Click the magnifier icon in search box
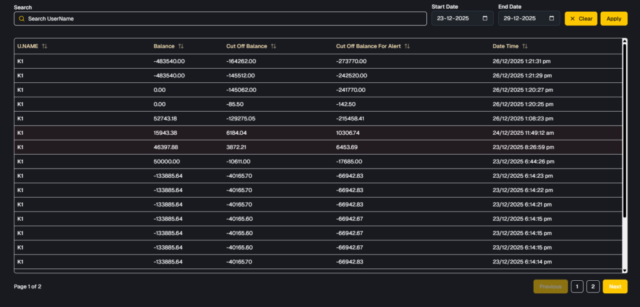 22,19
